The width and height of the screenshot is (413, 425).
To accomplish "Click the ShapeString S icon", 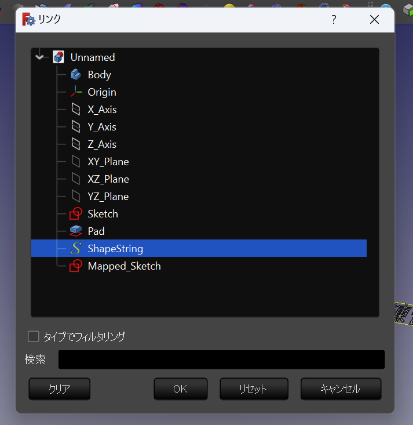I will (x=76, y=248).
